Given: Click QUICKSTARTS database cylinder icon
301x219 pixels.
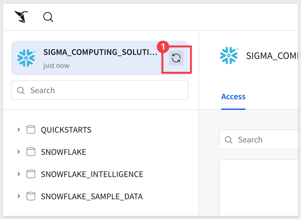Looking at the screenshot, I should tap(31, 130).
